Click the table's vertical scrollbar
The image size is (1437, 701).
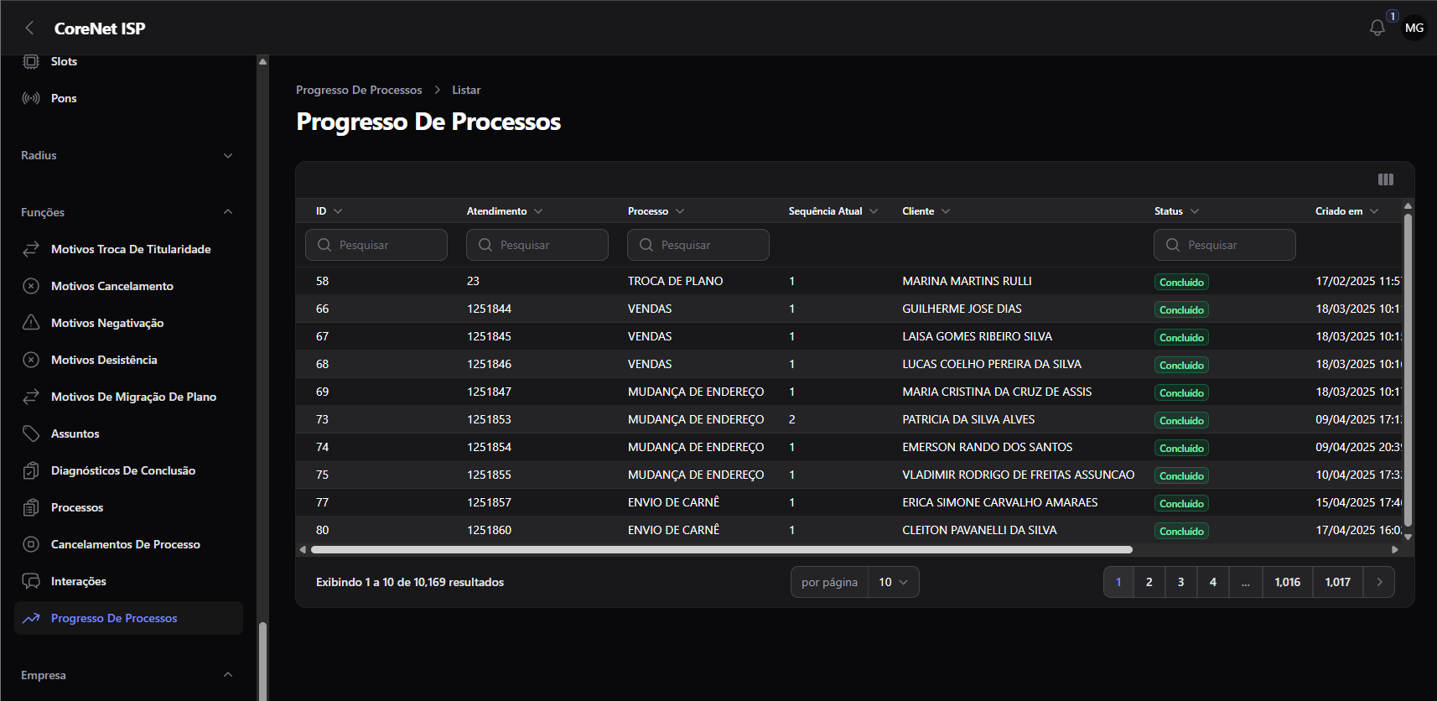pos(1408,369)
